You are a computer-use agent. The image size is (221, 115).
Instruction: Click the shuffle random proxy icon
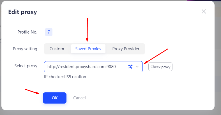pos(130,67)
